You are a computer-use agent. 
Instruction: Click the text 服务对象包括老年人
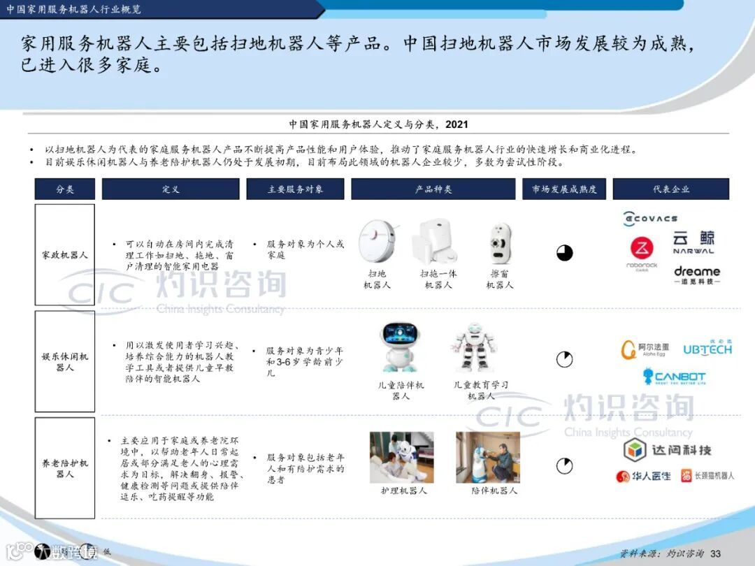click(305, 468)
